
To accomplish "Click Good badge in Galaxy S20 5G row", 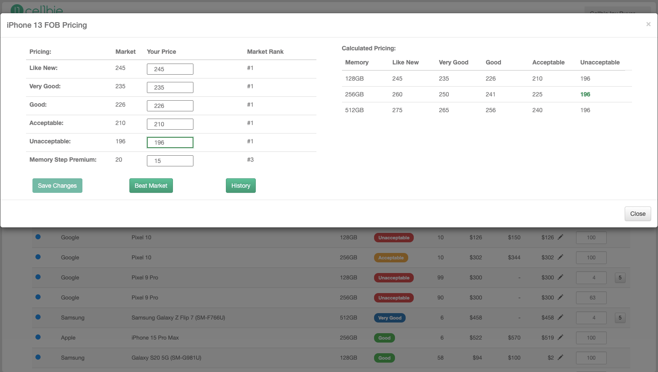I will [x=384, y=358].
